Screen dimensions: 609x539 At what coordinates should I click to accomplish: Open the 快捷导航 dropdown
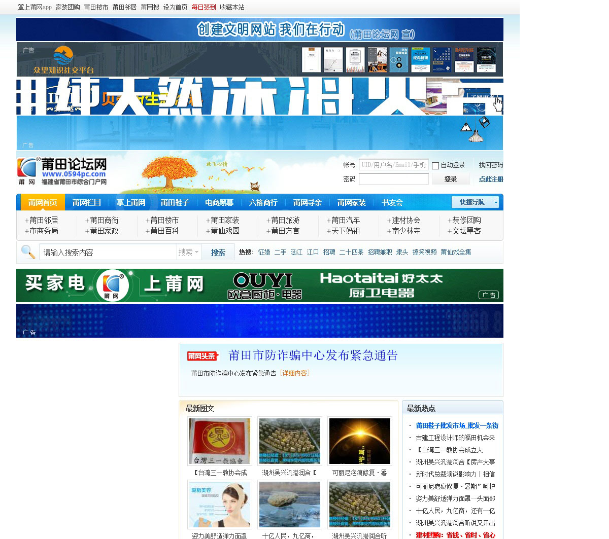click(x=475, y=202)
